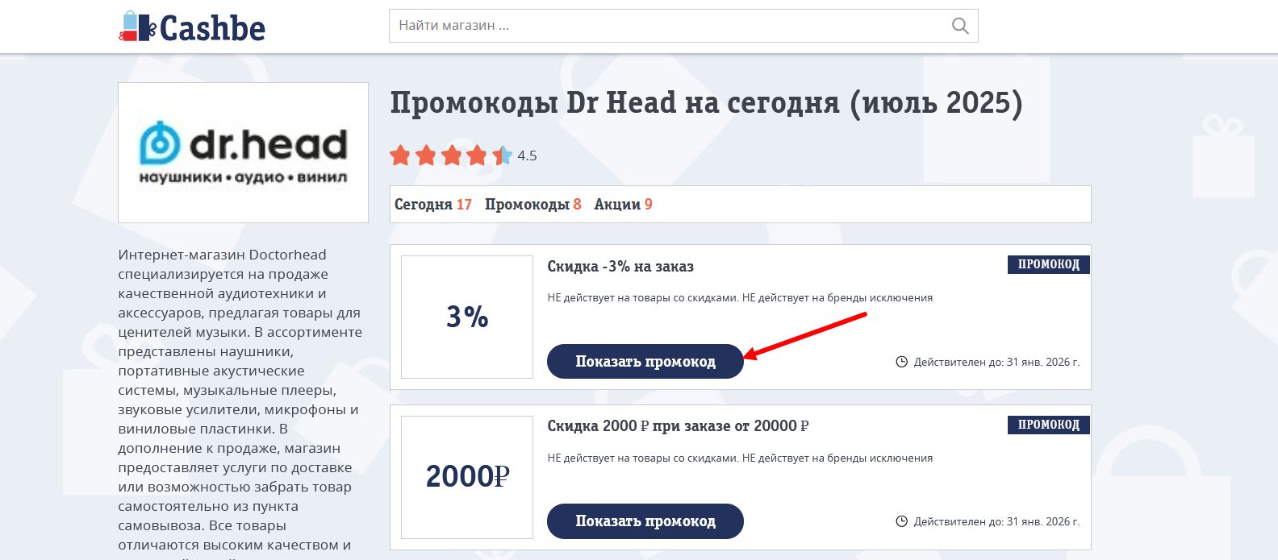The height and width of the screenshot is (560, 1278).
Task: Select the 'Сегодня 17' tab
Action: click(x=433, y=205)
